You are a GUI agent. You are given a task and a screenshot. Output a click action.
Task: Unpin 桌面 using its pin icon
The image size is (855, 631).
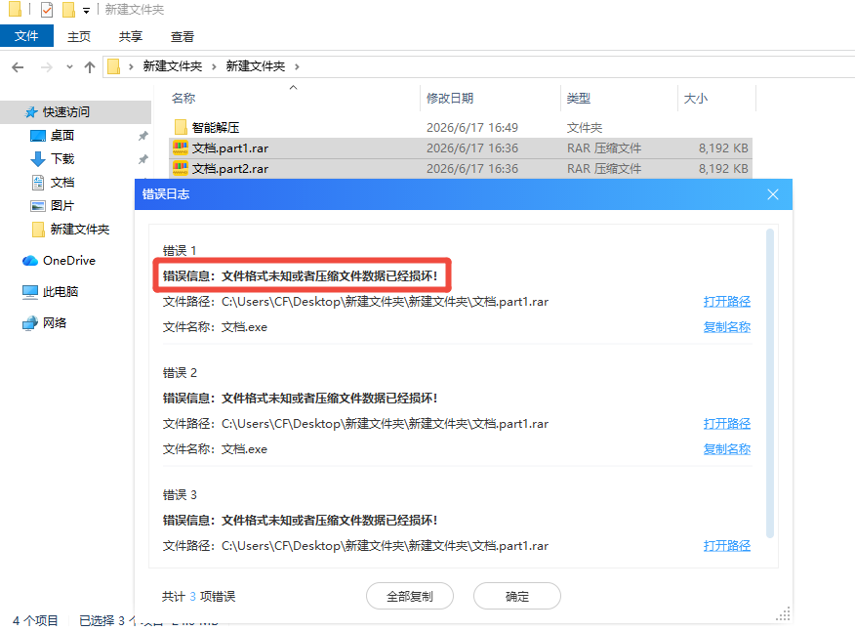click(x=142, y=136)
